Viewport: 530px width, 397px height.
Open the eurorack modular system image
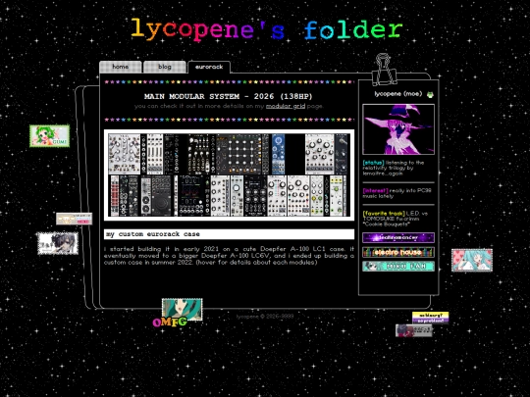click(x=229, y=175)
